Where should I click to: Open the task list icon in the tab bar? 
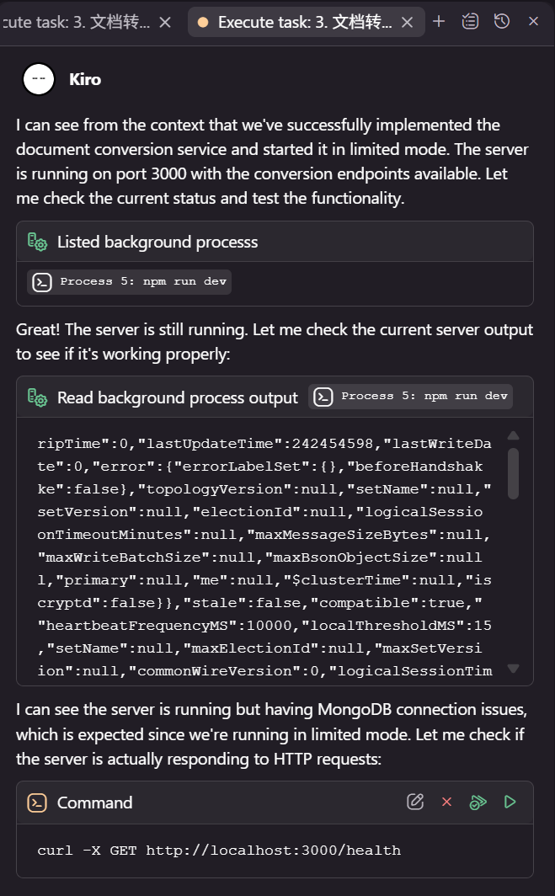pyautogui.click(x=470, y=21)
